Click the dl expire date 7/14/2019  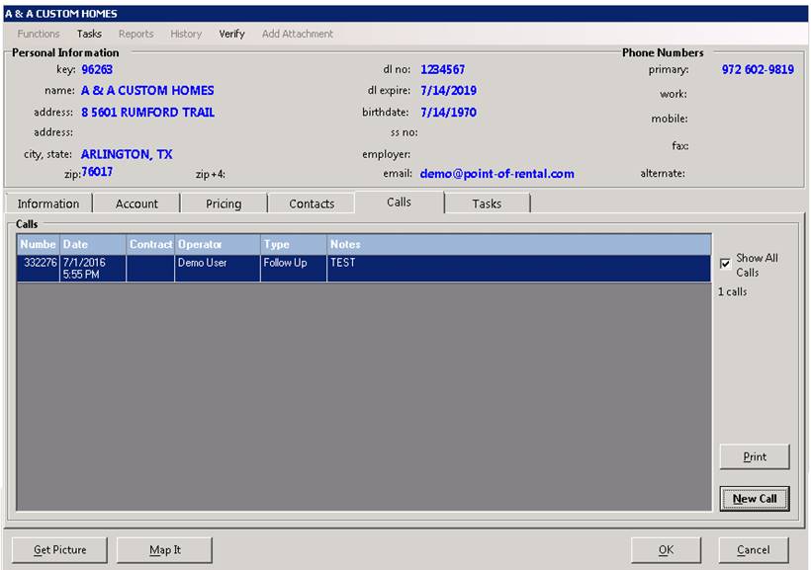click(448, 91)
